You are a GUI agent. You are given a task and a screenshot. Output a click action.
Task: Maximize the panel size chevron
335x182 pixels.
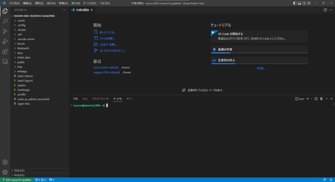click(x=327, y=99)
